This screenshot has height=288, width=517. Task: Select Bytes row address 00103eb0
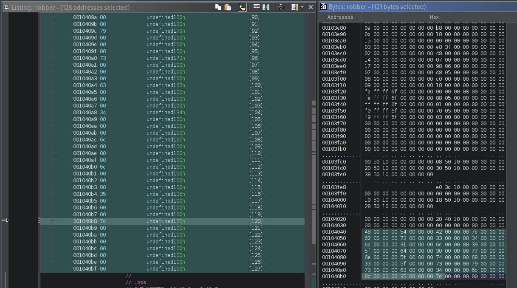coord(334,47)
